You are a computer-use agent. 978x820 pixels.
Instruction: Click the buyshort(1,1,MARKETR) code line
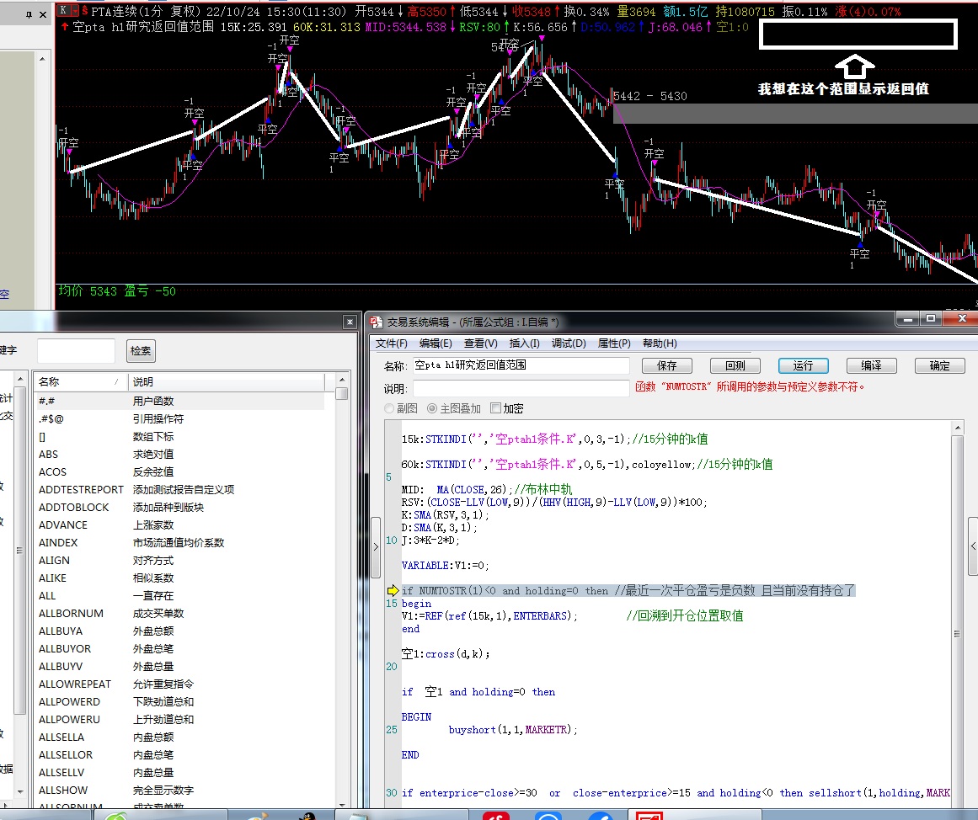tap(513, 730)
